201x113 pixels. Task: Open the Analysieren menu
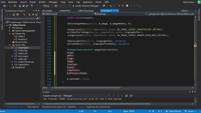click(88, 2)
